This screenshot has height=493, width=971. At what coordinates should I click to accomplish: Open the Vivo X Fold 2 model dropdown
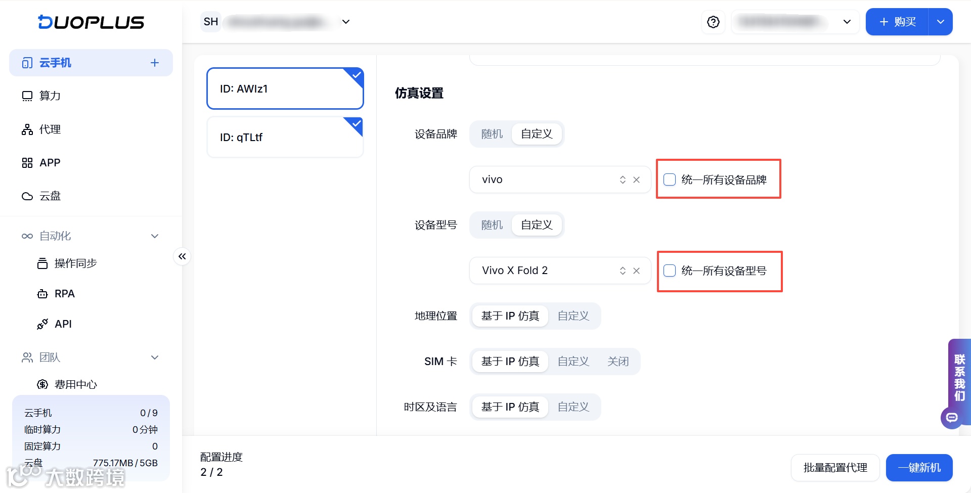(x=560, y=271)
